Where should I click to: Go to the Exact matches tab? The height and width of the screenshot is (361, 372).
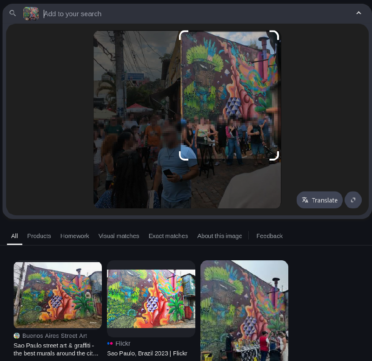pos(168,236)
